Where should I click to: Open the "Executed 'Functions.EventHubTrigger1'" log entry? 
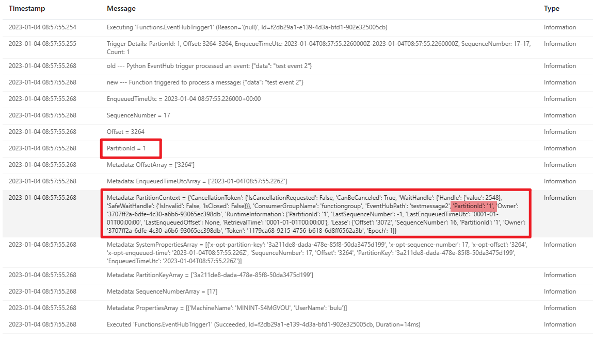[x=263, y=324]
